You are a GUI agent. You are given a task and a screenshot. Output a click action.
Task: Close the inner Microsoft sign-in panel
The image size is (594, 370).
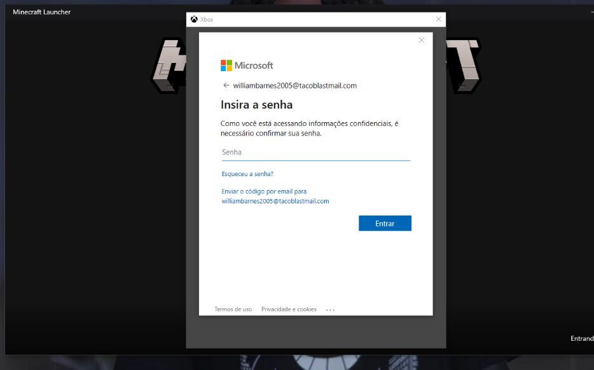(421, 40)
